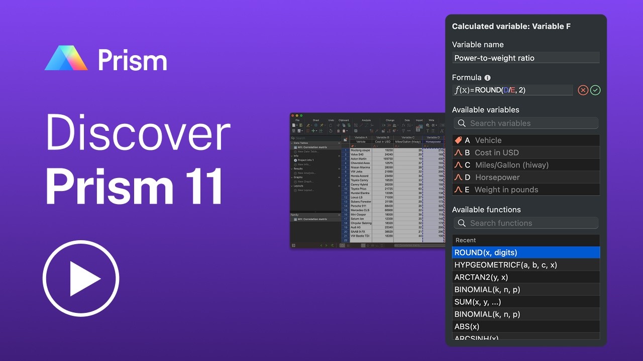Click green plus new sheet icon
Screen dimensions: 643x361
(313, 131)
